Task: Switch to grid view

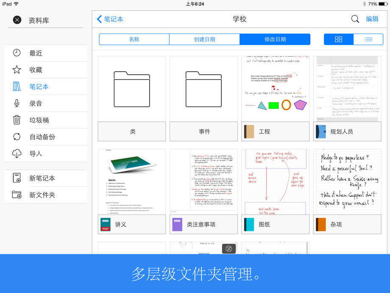Action: [x=339, y=39]
